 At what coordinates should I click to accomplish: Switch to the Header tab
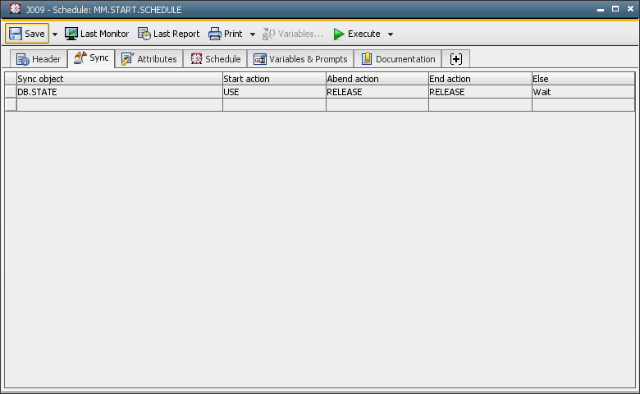click(x=39, y=59)
